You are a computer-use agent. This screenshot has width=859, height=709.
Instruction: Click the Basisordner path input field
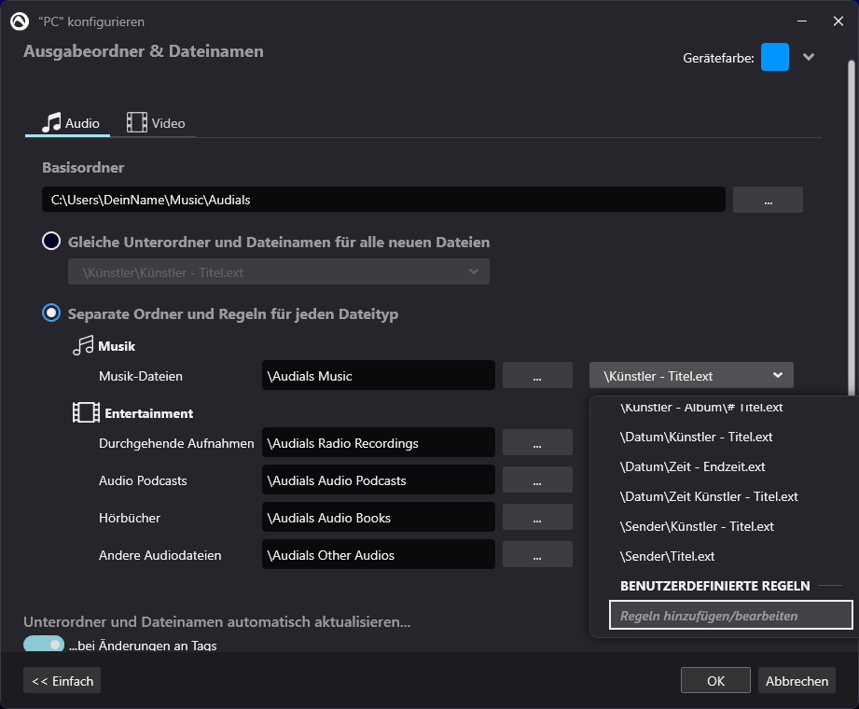[382, 200]
